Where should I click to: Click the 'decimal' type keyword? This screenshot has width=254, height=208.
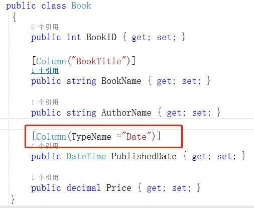(84, 188)
